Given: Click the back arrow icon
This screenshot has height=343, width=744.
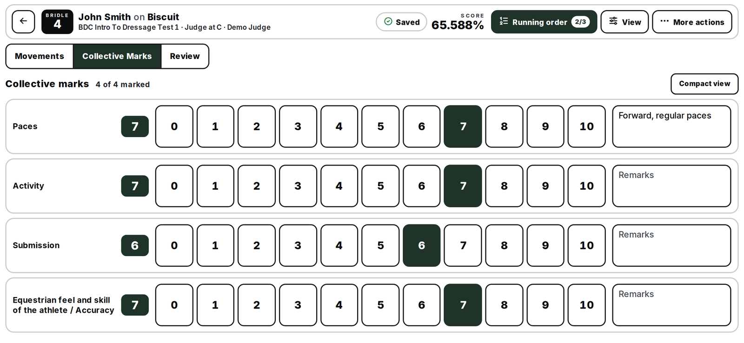Looking at the screenshot, I should [23, 22].
